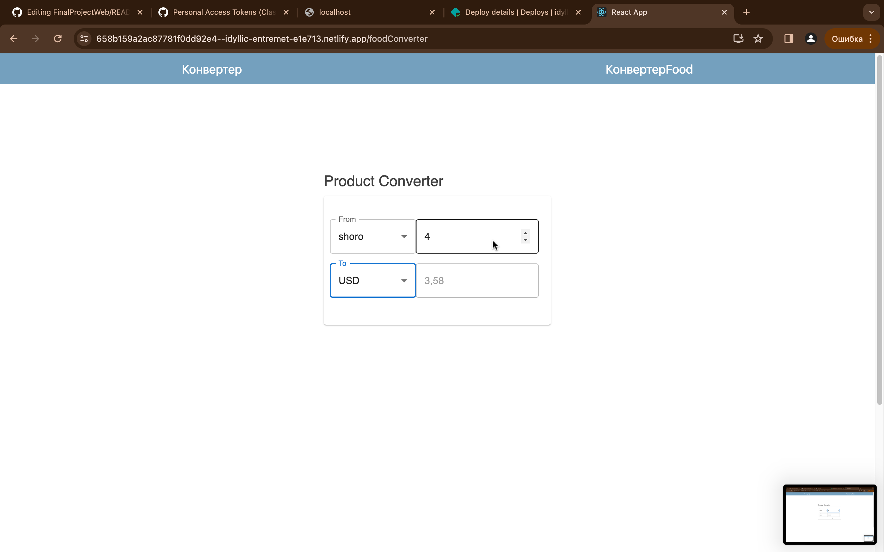Open the КонвертерFood navigation link

649,69
